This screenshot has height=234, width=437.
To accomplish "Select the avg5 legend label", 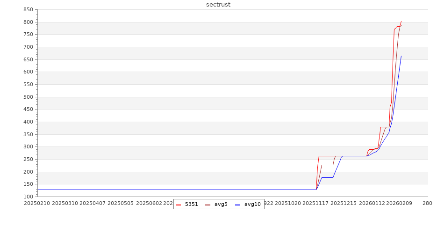I will [221, 205].
